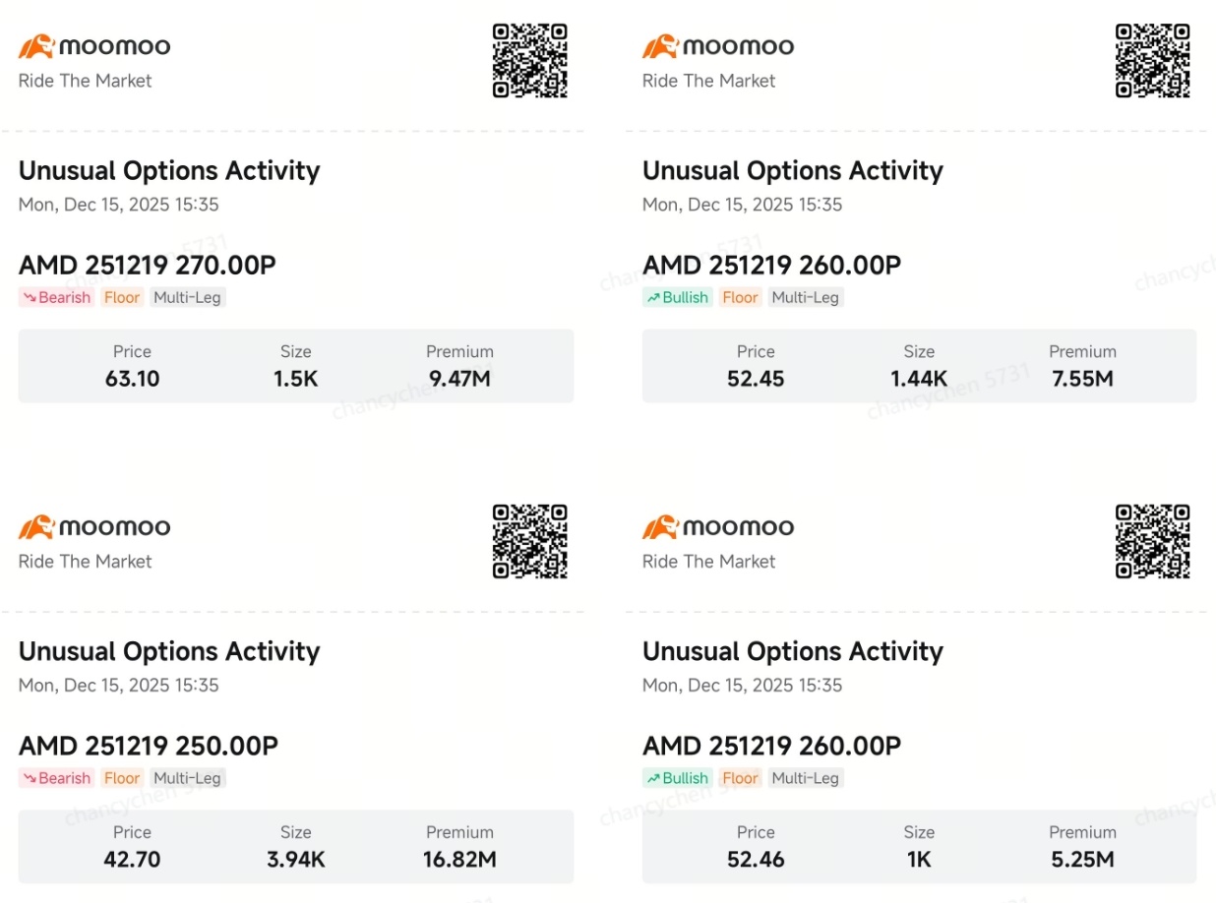Screen dimensions: 1216x903
Task: Toggle the Bearish tag on the 270.00P card
Action: click(55, 297)
